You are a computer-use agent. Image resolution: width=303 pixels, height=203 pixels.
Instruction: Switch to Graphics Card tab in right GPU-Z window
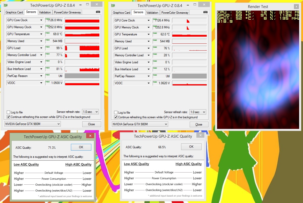coord(122,13)
